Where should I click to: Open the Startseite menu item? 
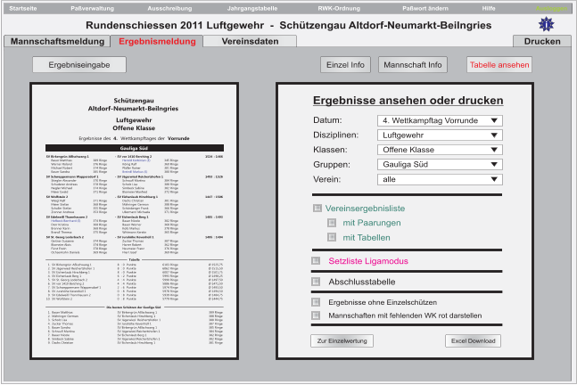click(23, 8)
